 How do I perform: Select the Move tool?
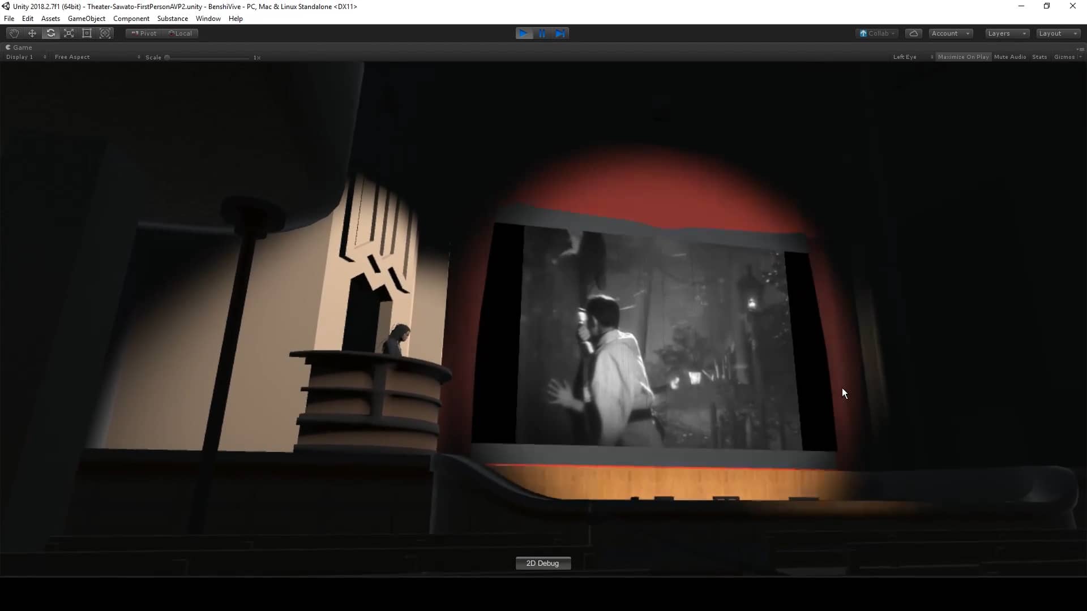tap(32, 33)
